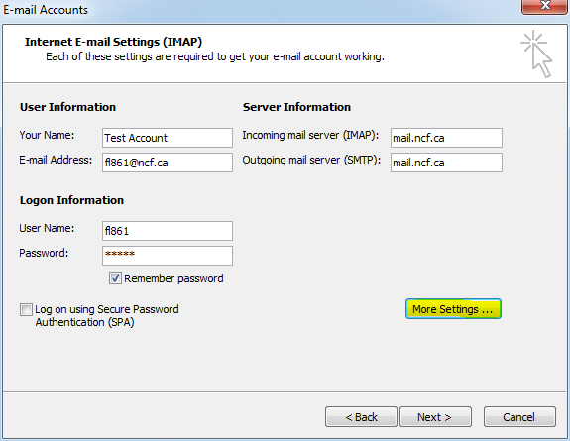Close the E-mail Accounts dialog window
The width and height of the screenshot is (570, 441).
tap(544, 7)
